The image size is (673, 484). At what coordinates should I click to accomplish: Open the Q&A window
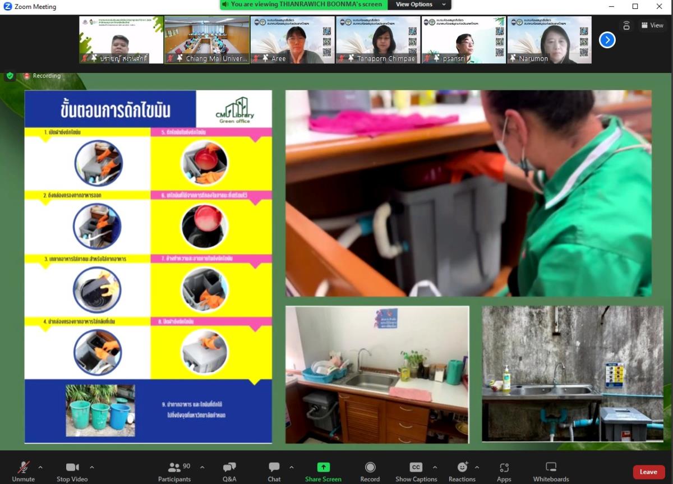click(229, 471)
